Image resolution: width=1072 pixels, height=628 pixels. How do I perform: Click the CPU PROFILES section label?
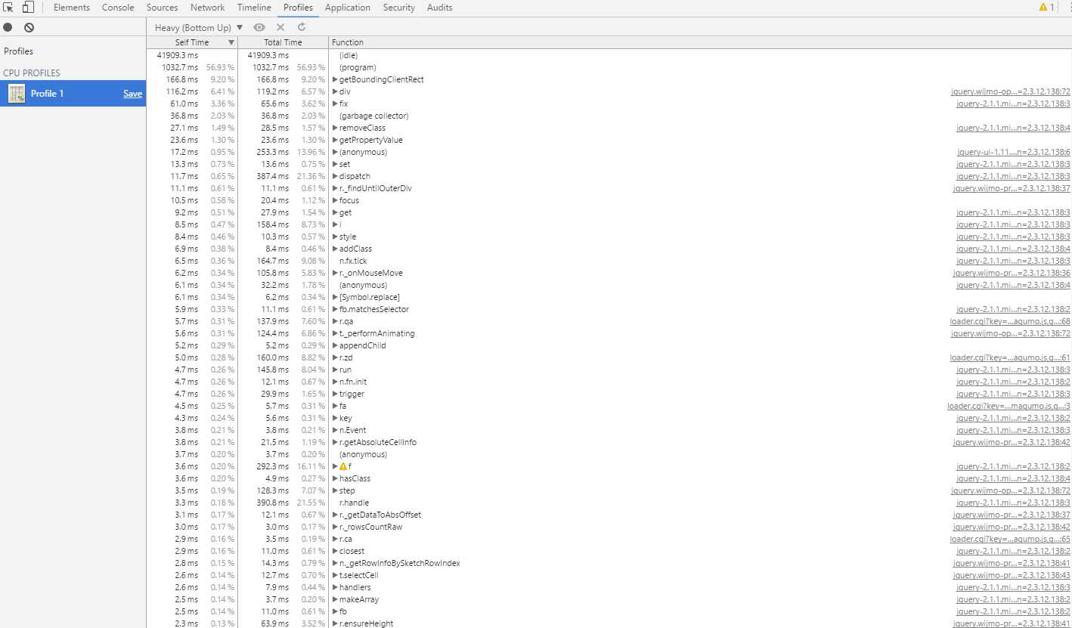click(x=32, y=73)
